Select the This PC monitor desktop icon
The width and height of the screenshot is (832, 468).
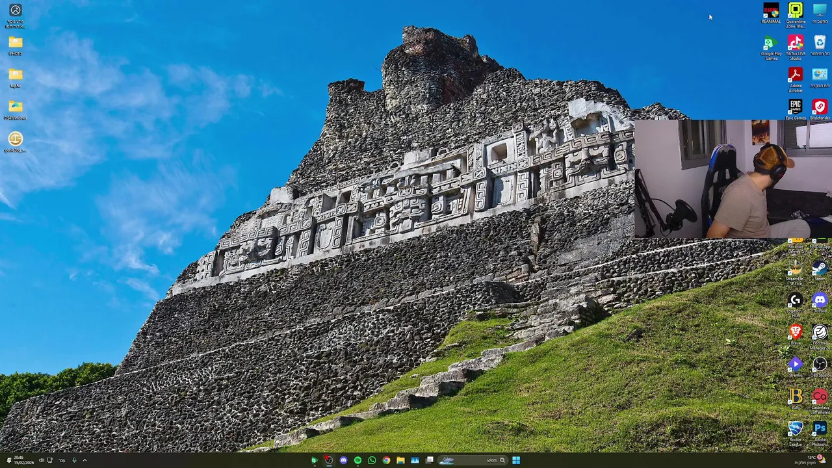tap(820, 13)
